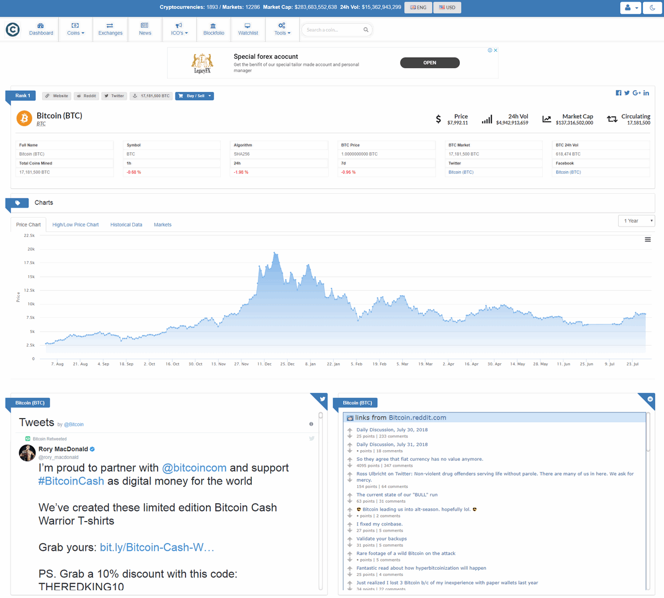Expand the Coins menu
Viewport: 664px width, 598px height.
[x=75, y=29]
